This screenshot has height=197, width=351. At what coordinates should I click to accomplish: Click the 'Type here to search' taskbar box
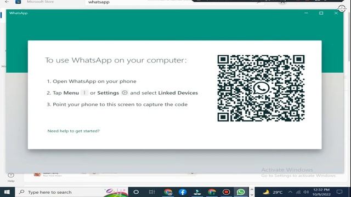(72, 192)
